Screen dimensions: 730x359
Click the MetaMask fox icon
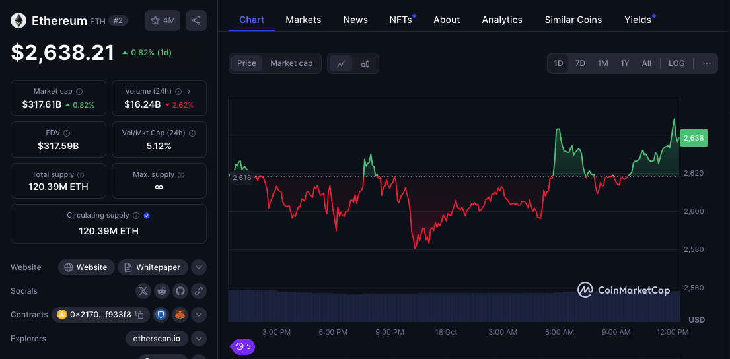(180, 315)
